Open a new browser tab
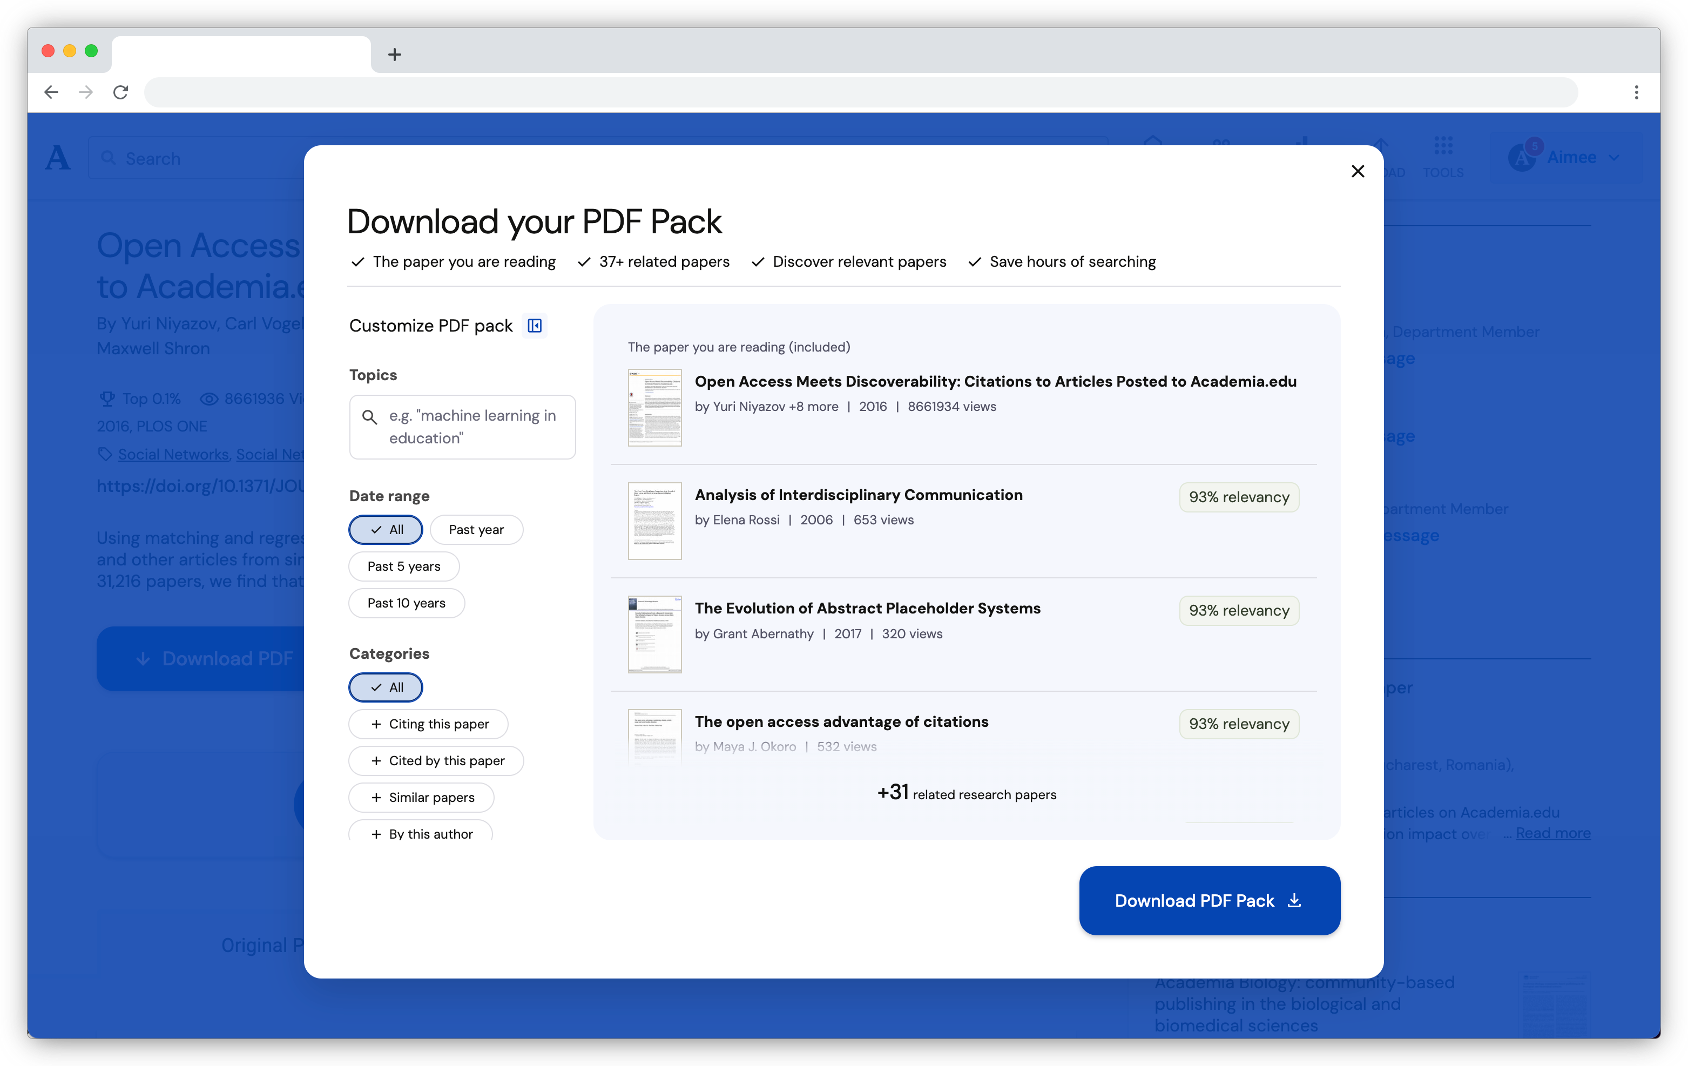Viewport: 1688px width, 1066px height. pos(395,54)
